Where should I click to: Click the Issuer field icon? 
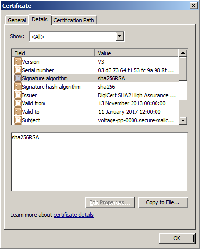click(x=18, y=95)
